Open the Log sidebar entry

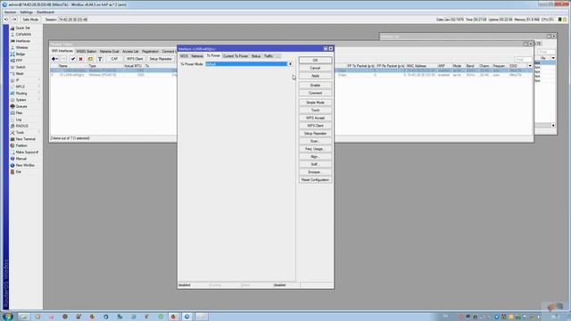pos(19,119)
